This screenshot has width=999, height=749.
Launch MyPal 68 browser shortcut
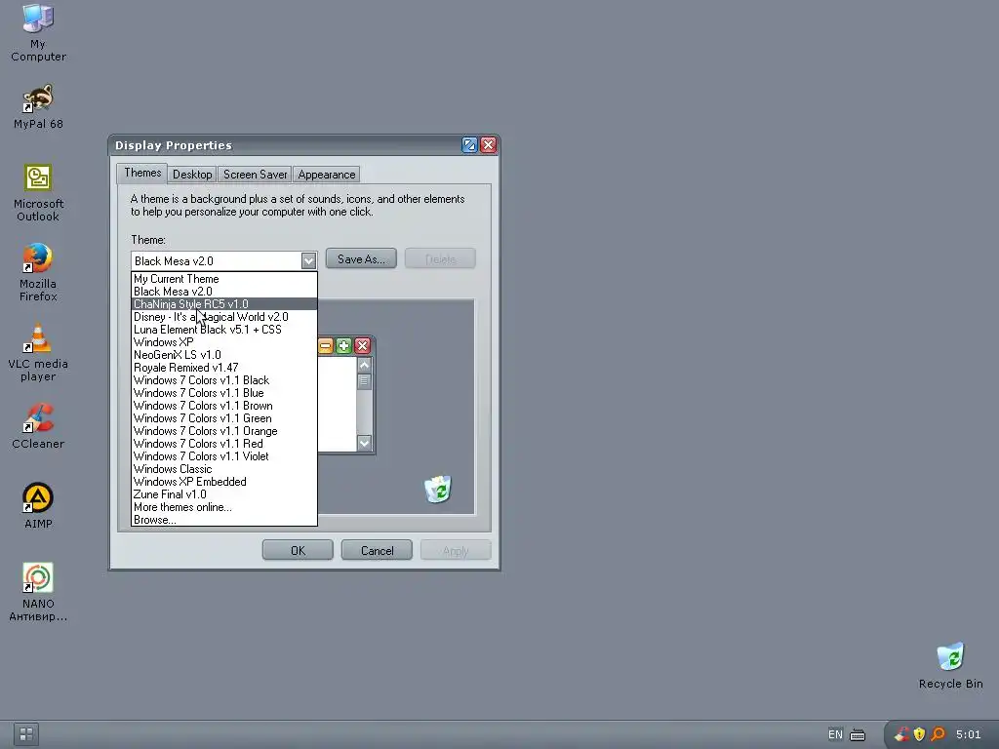coord(38,106)
